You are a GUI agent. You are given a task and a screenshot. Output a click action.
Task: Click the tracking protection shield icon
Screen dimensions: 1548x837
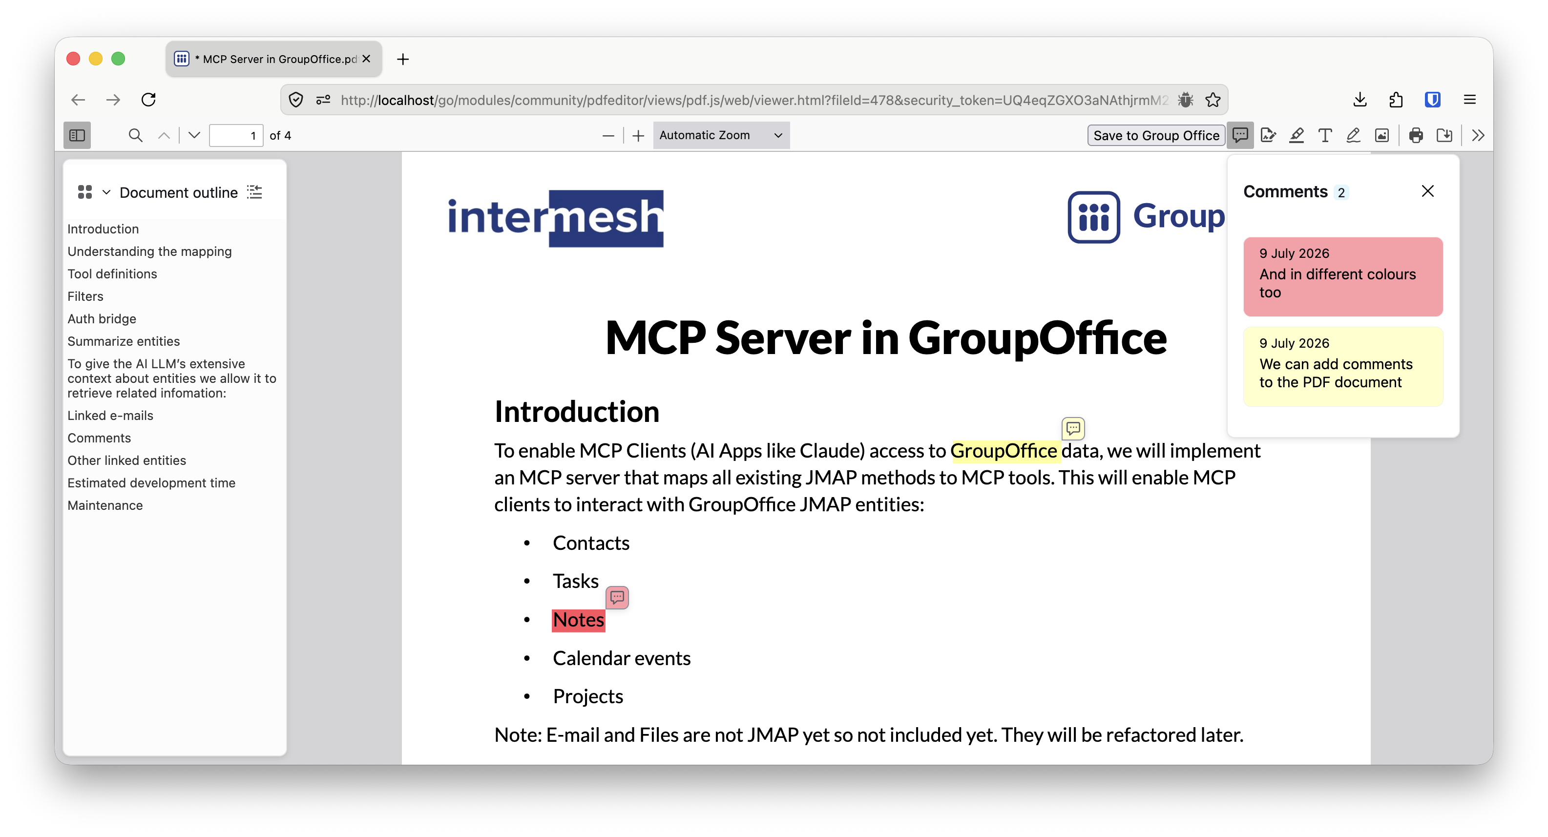pos(295,100)
